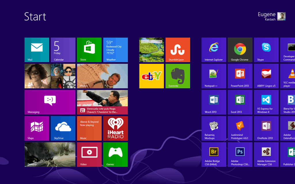Launch iHeartRadio

(x=115, y=128)
